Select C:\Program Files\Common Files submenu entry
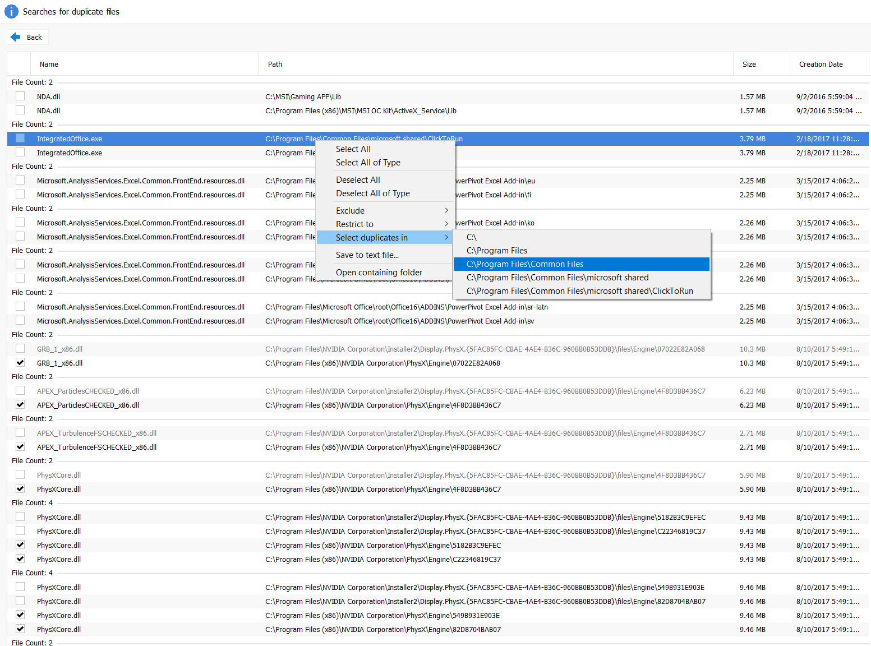This screenshot has height=646, width=871. 525,264
